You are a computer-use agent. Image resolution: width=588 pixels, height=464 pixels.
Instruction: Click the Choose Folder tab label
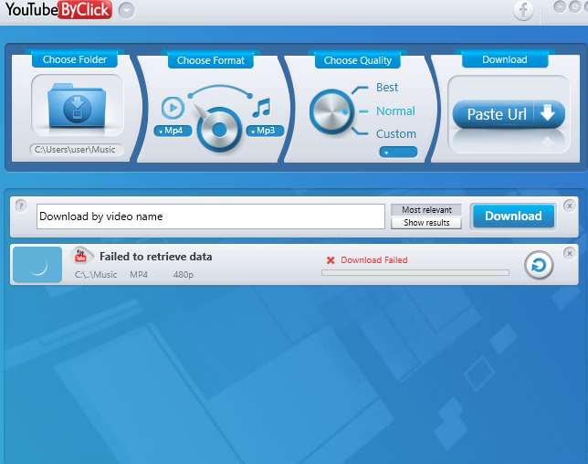(x=75, y=59)
